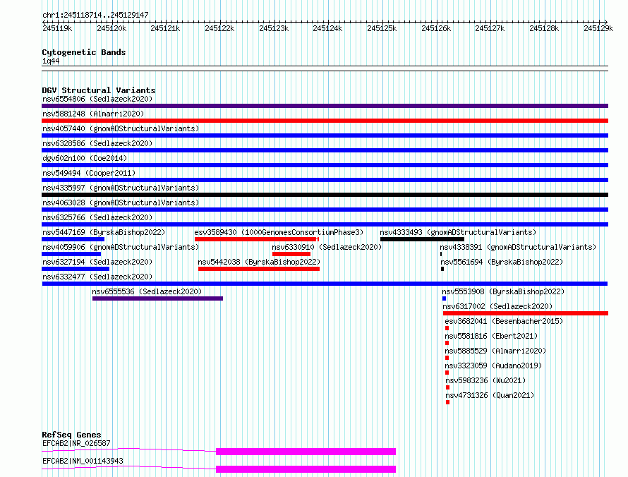Click the DGV Structural Variants track title
Image resolution: width=628 pixels, height=477 pixels.
pos(99,90)
